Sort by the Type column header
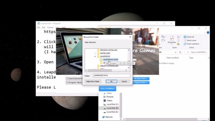This screenshot has width=215, height=121. [191, 58]
